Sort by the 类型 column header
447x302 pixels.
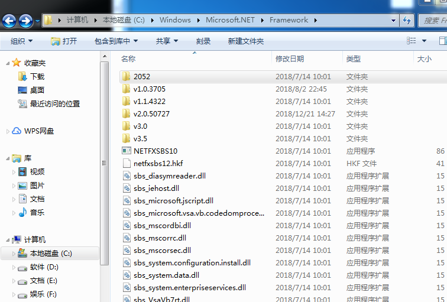coord(354,59)
